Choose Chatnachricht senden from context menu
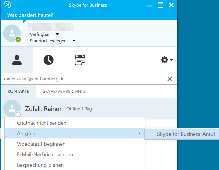The width and height of the screenshot is (219, 170). coord(75,123)
